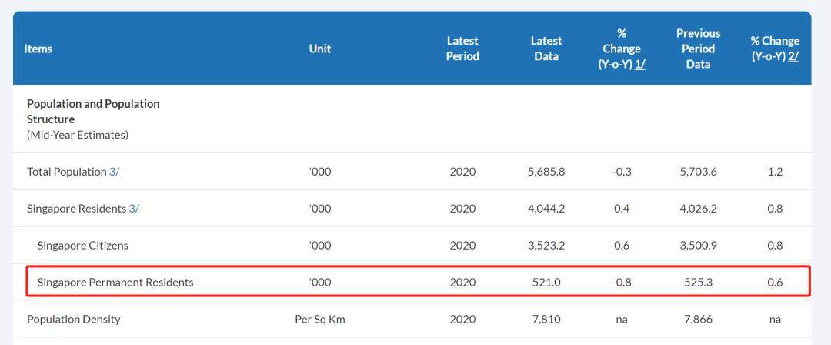831x345 pixels.
Task: Click the Latest Data column header
Action: click(x=546, y=49)
